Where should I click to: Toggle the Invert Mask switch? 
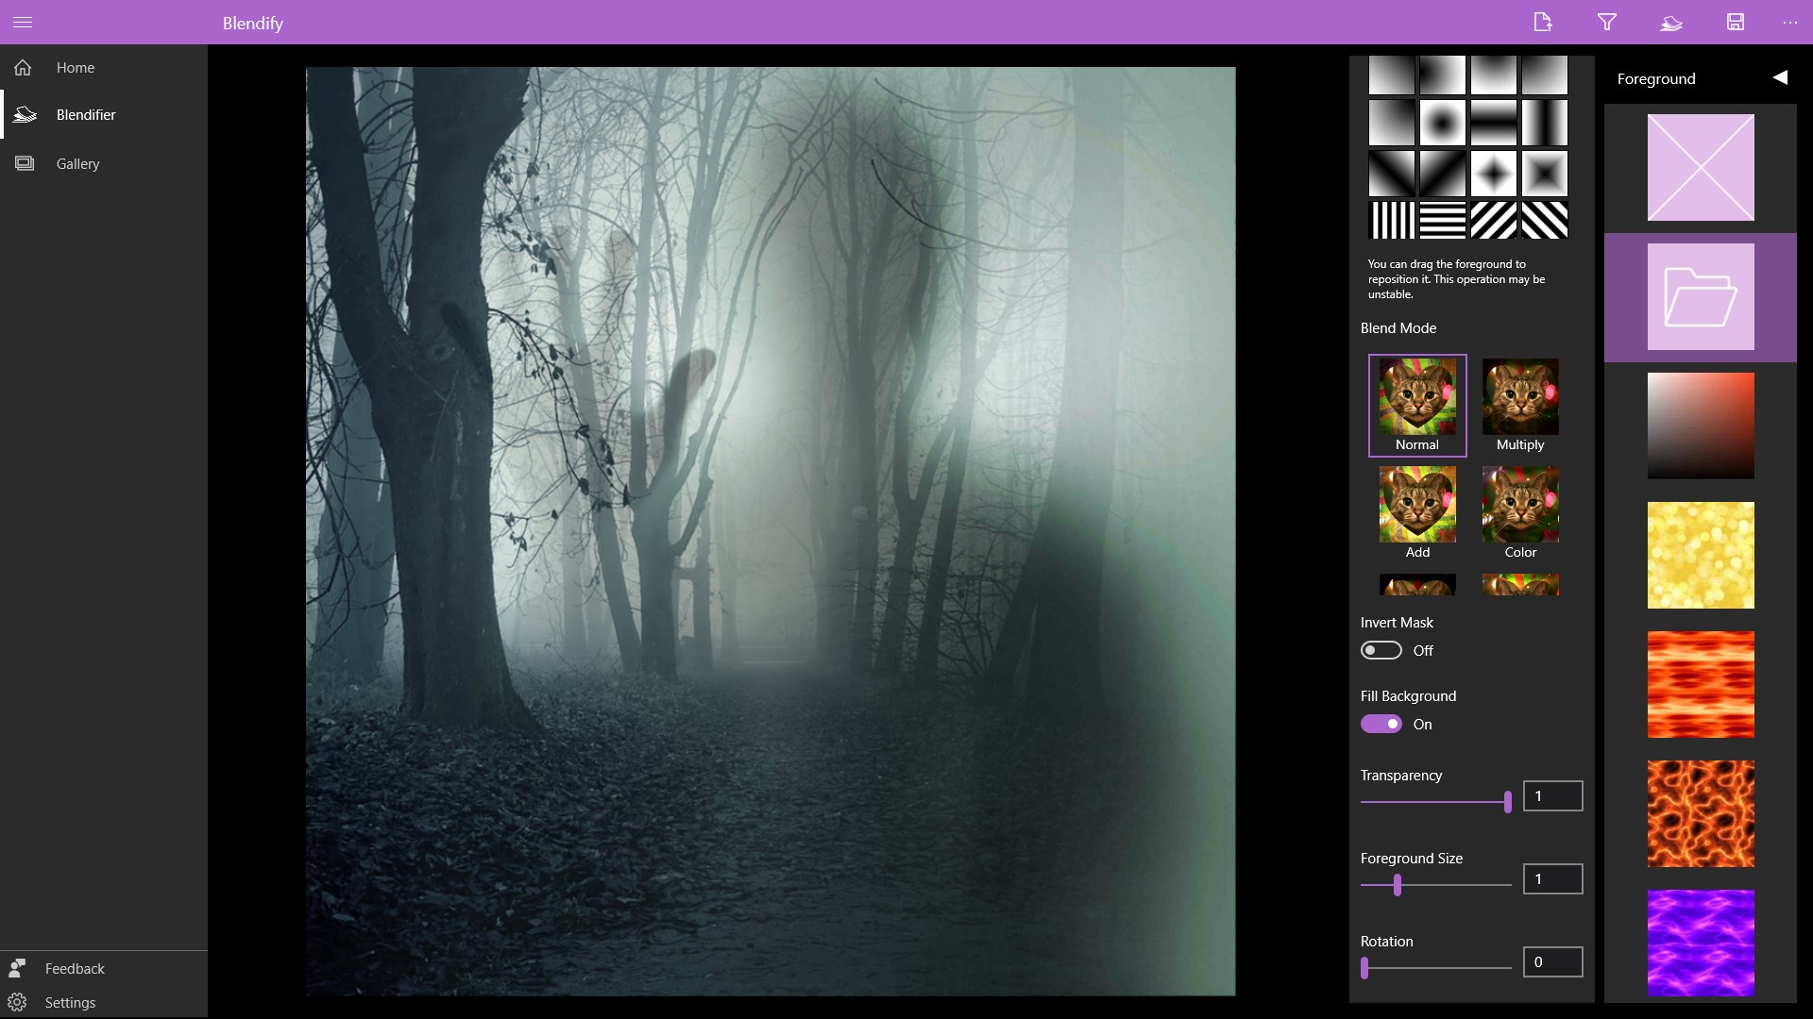coord(1381,650)
